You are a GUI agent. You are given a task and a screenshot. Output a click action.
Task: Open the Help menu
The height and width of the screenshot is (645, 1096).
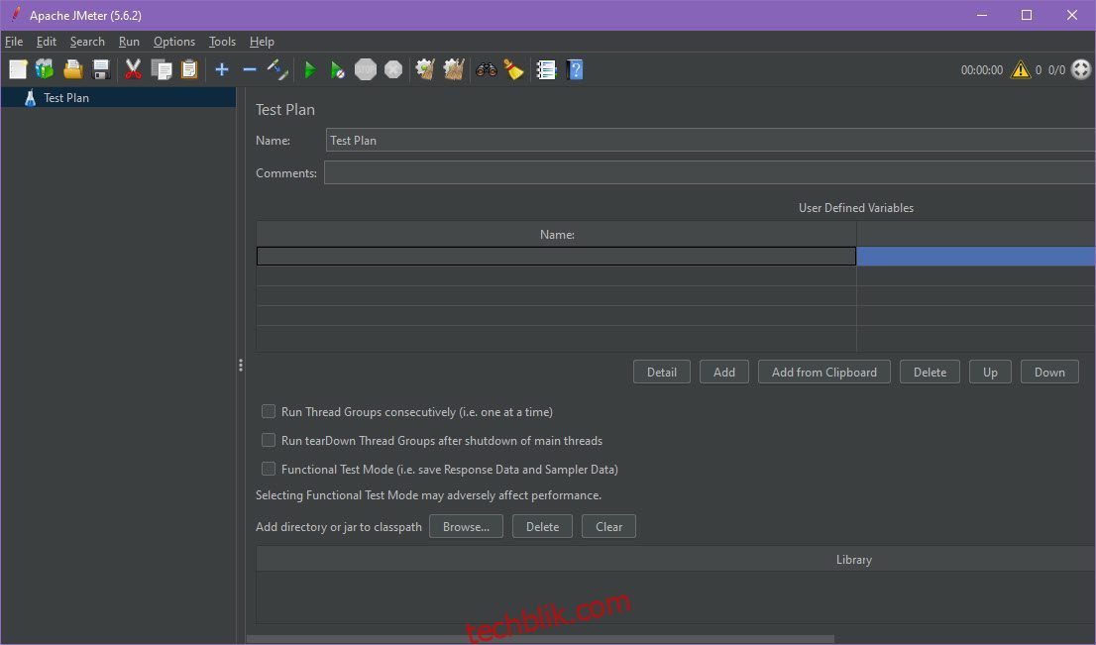(x=263, y=42)
